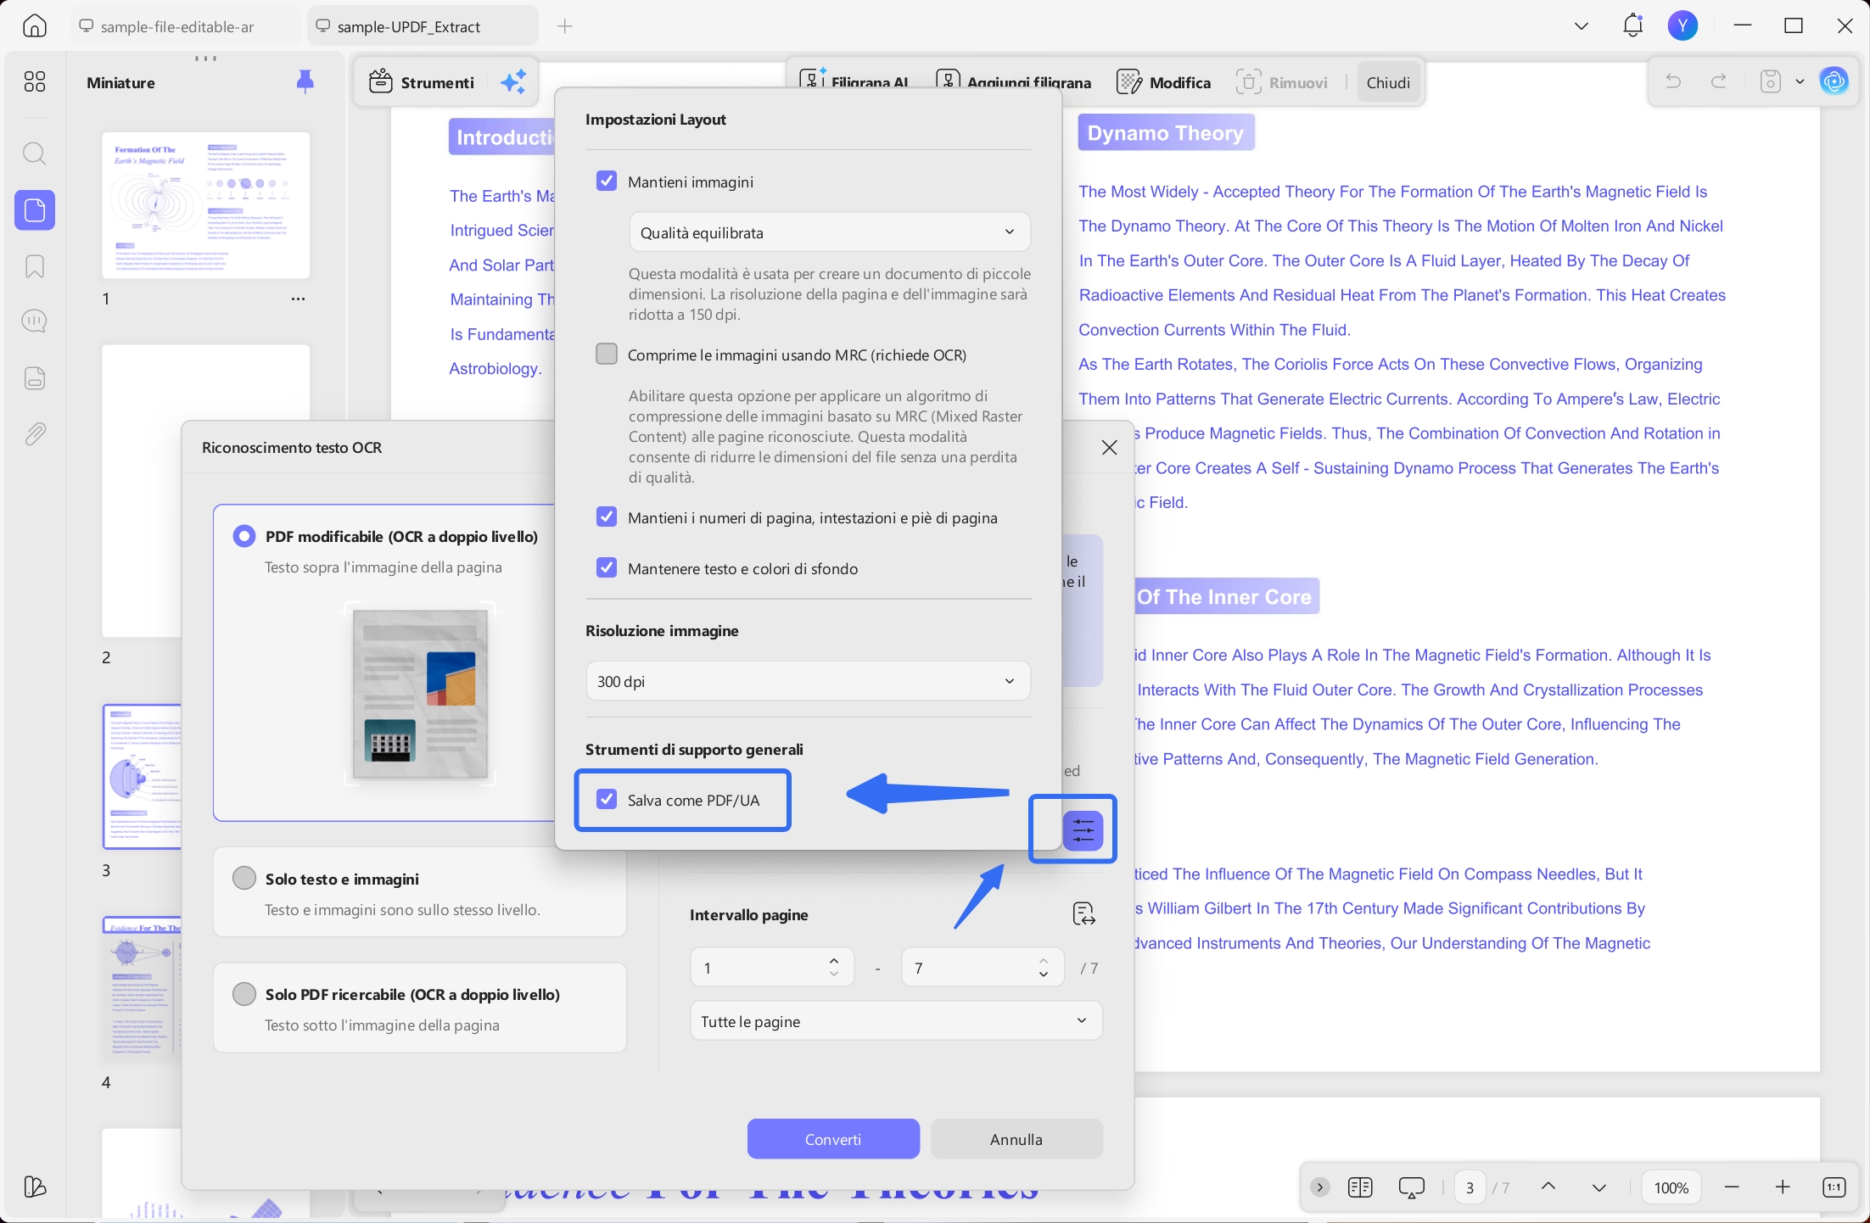
Task: Open the Bookmarks panel icon
Action: coord(35,266)
